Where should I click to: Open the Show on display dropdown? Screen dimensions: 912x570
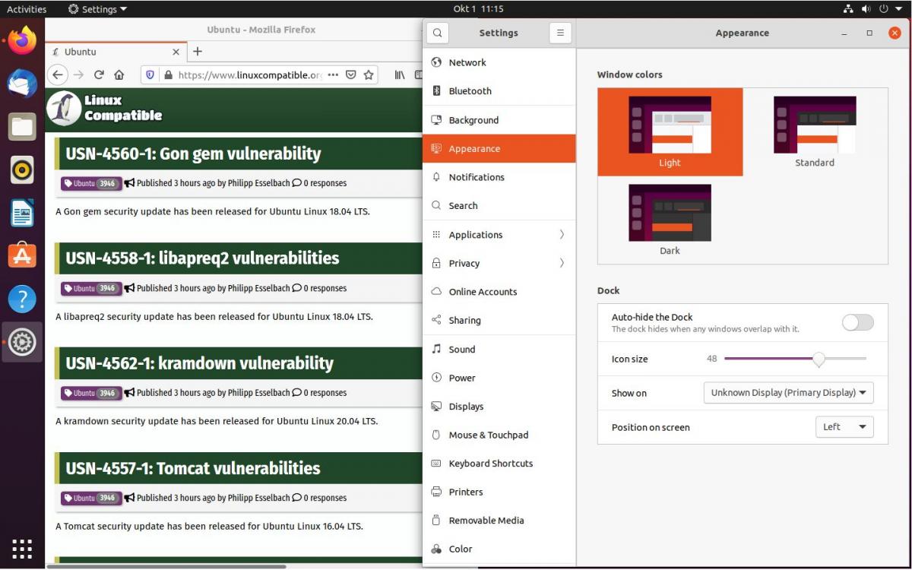coord(788,393)
